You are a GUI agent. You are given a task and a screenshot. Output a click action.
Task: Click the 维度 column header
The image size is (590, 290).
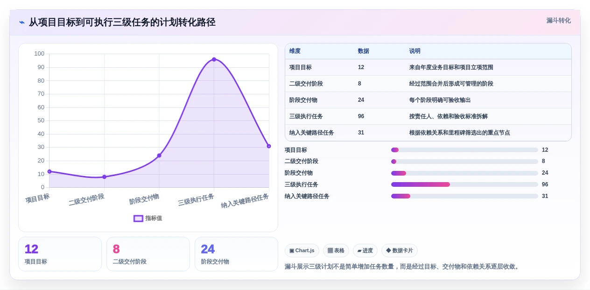[x=295, y=51]
